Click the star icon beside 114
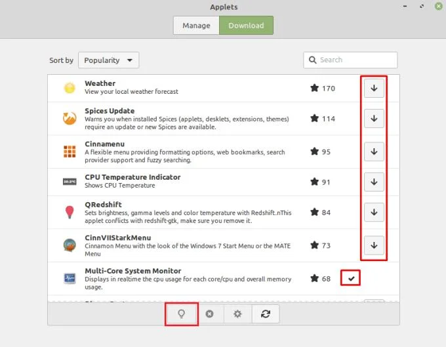This screenshot has width=446, height=347. [314, 118]
